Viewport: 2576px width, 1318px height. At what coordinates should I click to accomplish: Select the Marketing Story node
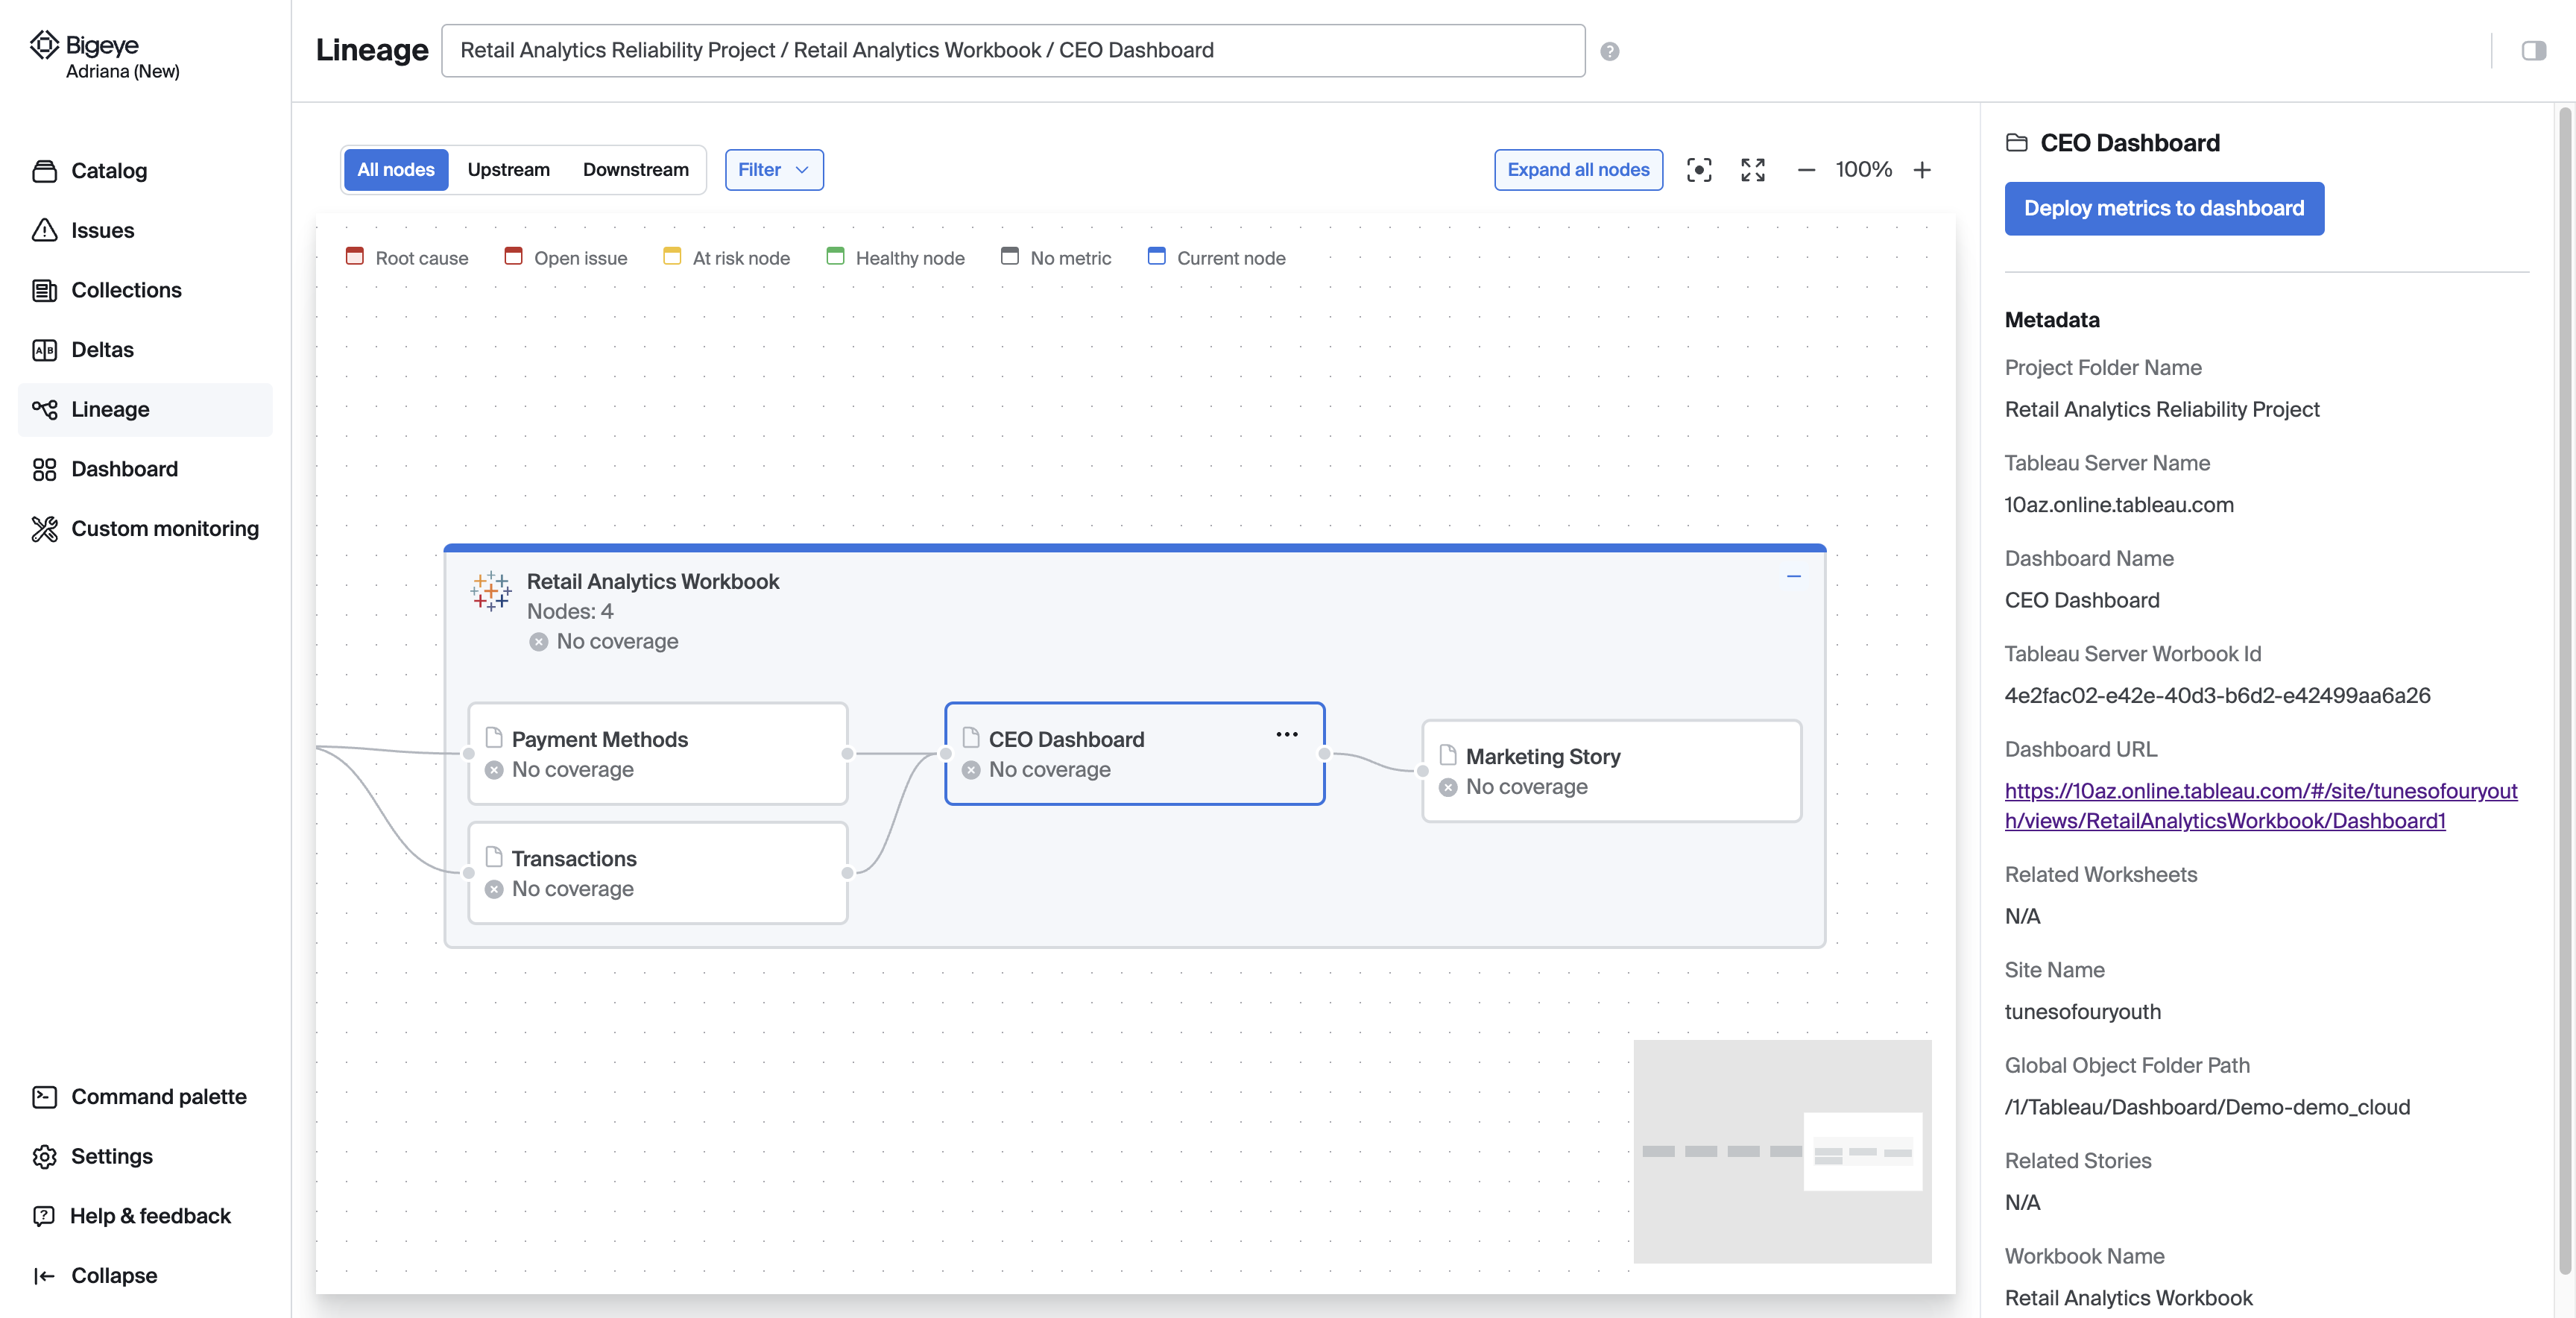(x=1611, y=771)
